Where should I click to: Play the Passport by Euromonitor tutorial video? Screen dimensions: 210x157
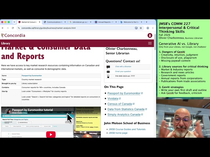[51, 134]
